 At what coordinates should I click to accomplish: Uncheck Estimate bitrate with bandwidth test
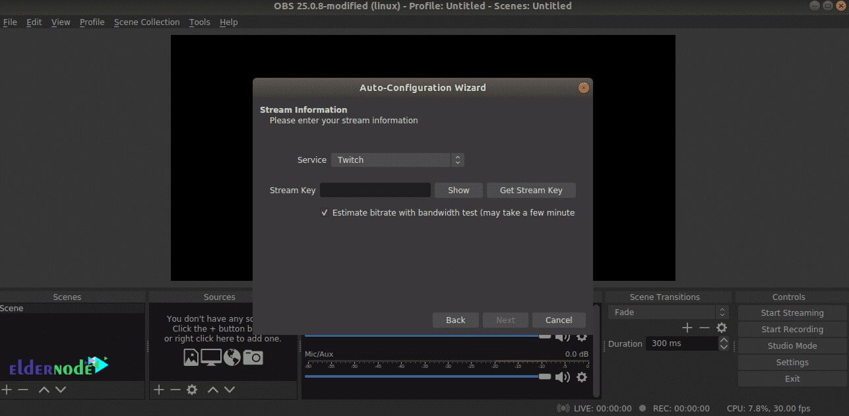(325, 212)
